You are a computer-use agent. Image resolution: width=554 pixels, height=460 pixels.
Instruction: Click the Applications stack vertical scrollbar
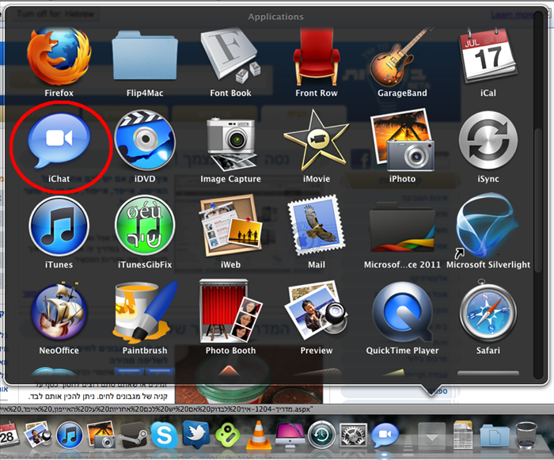tap(538, 200)
